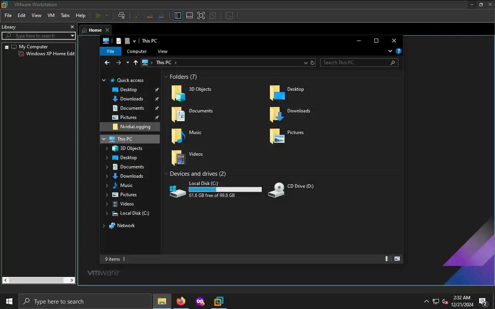Select the Downloads folder icon in content pane
The width and height of the screenshot is (495, 309).
pyautogui.click(x=277, y=115)
